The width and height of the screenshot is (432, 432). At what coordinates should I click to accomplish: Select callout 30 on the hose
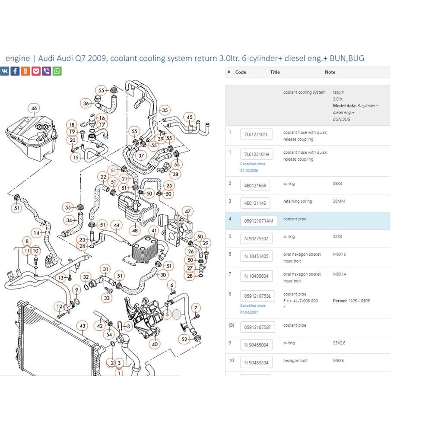[163, 275]
